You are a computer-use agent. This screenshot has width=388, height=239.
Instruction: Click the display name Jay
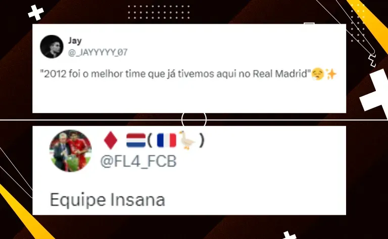75,40
